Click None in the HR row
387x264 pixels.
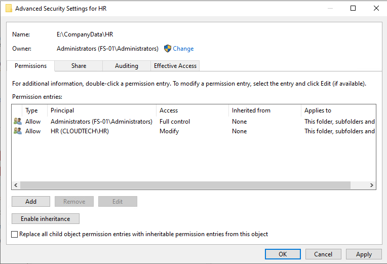[240, 131]
